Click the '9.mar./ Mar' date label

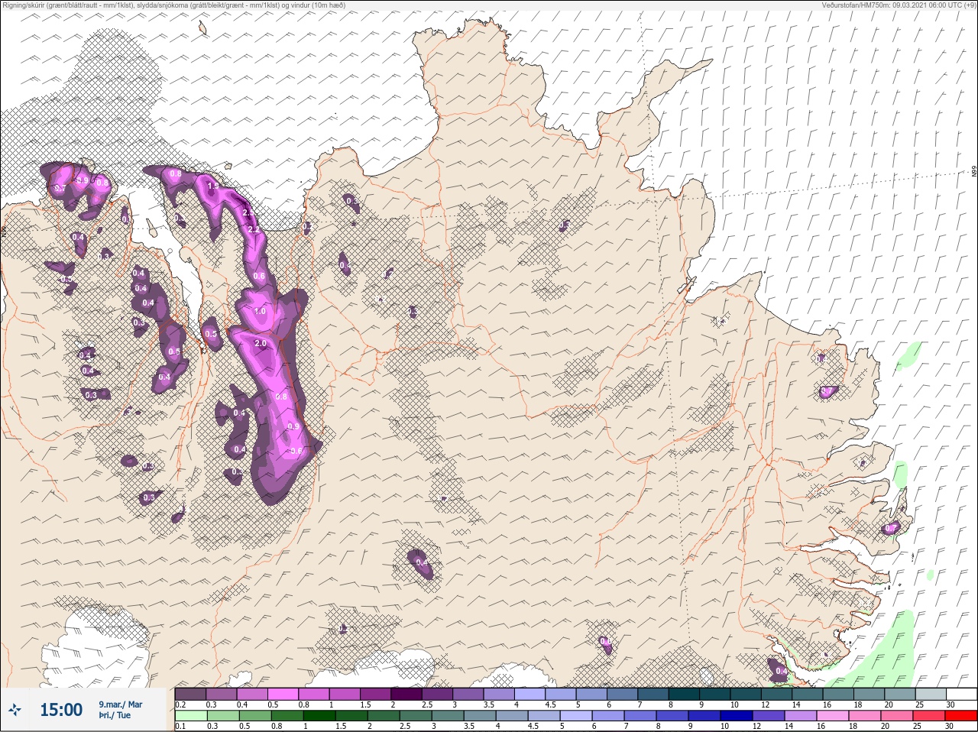tap(120, 704)
